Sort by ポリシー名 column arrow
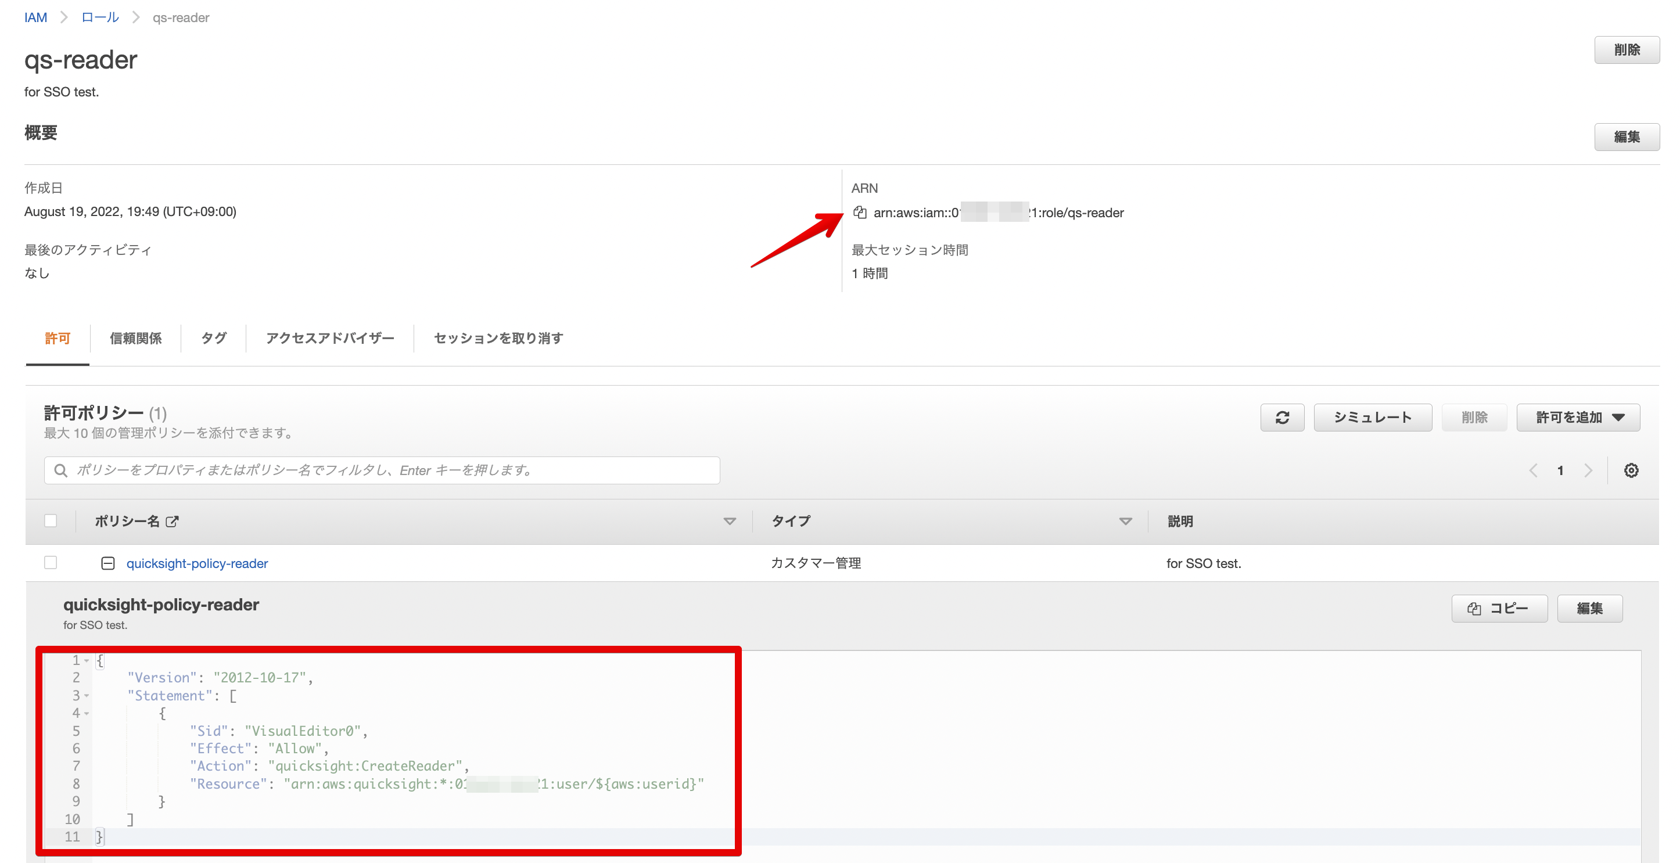1680x863 pixels. [x=730, y=522]
